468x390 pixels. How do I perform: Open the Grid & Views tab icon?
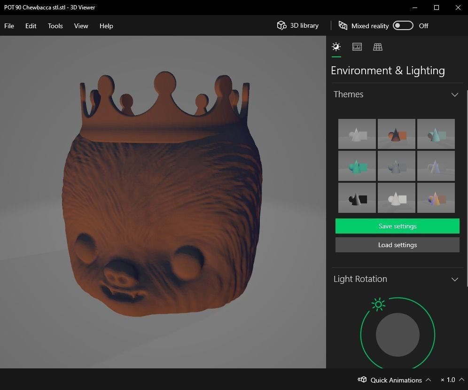[x=378, y=47]
